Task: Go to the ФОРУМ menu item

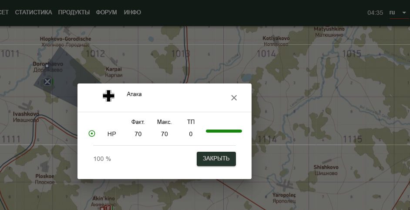Action: 107,12
